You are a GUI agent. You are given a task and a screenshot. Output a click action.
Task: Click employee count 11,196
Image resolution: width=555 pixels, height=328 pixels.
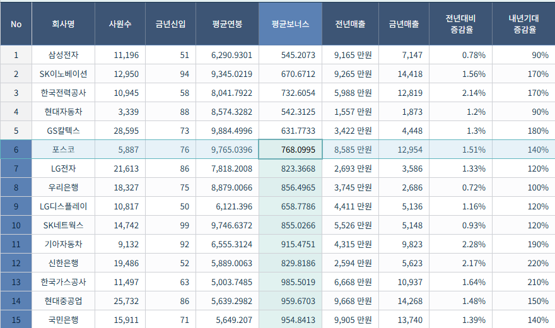(120, 55)
